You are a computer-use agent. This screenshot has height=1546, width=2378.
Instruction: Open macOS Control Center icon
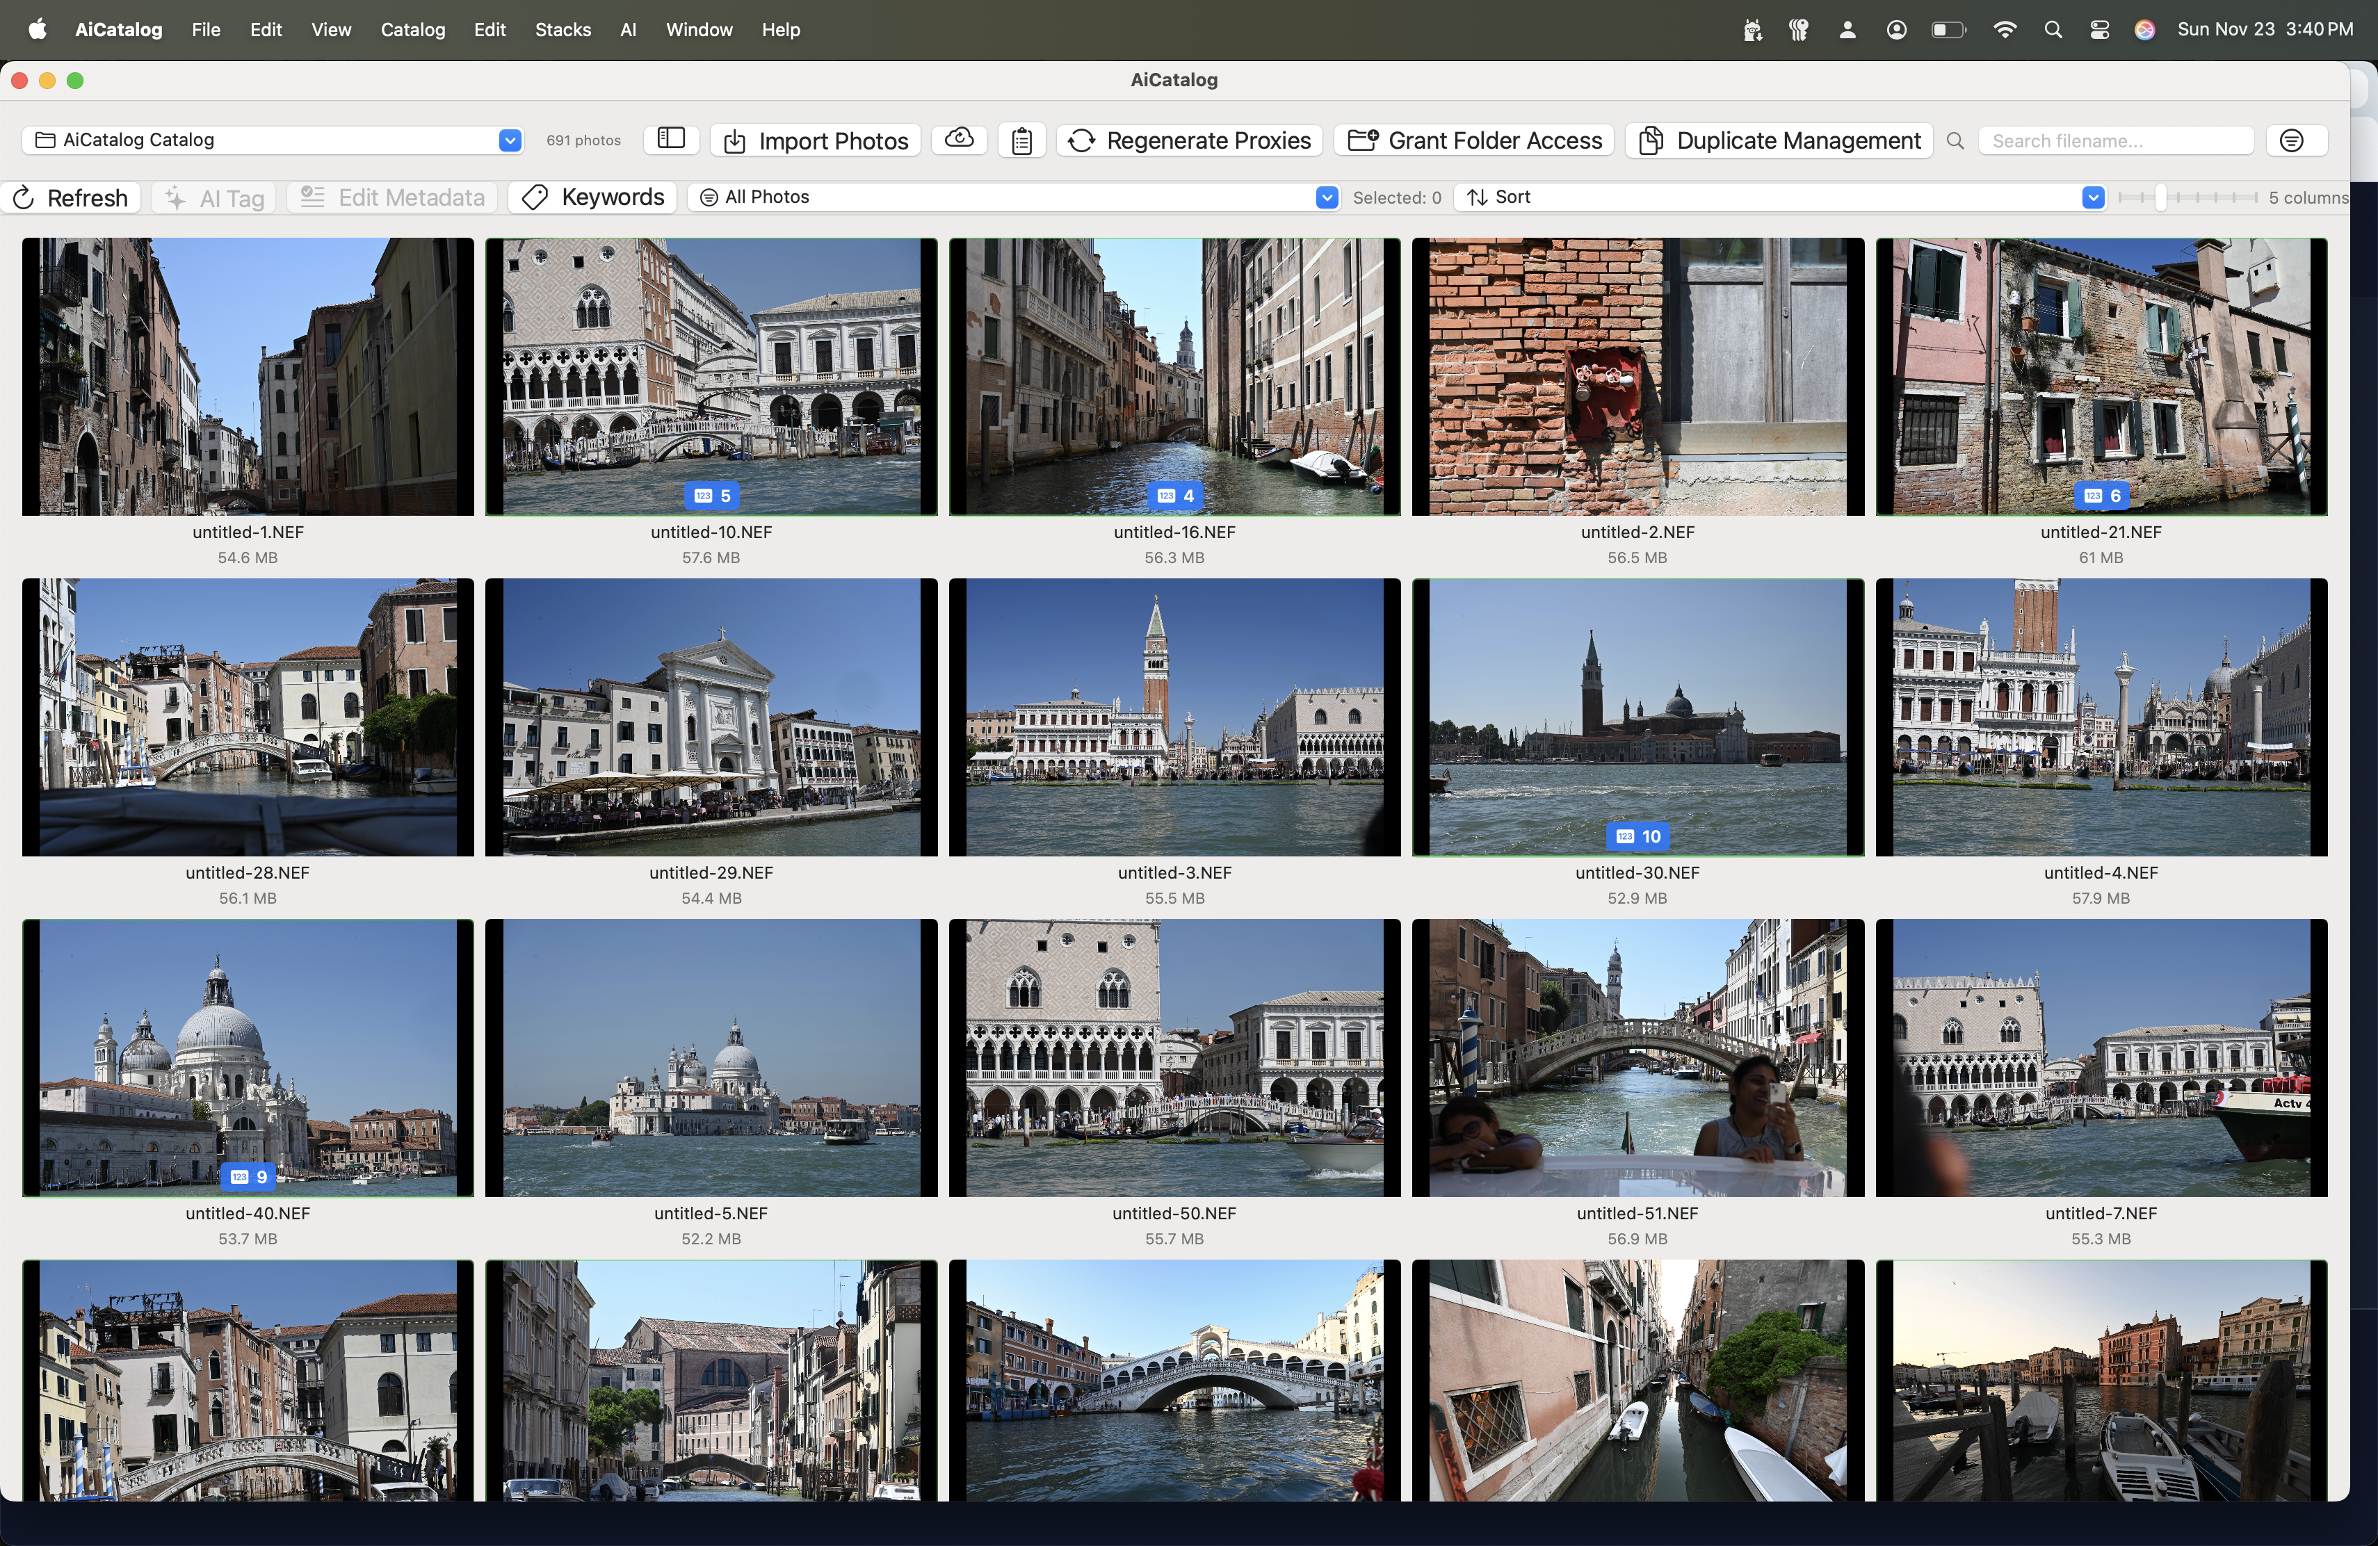[2099, 30]
